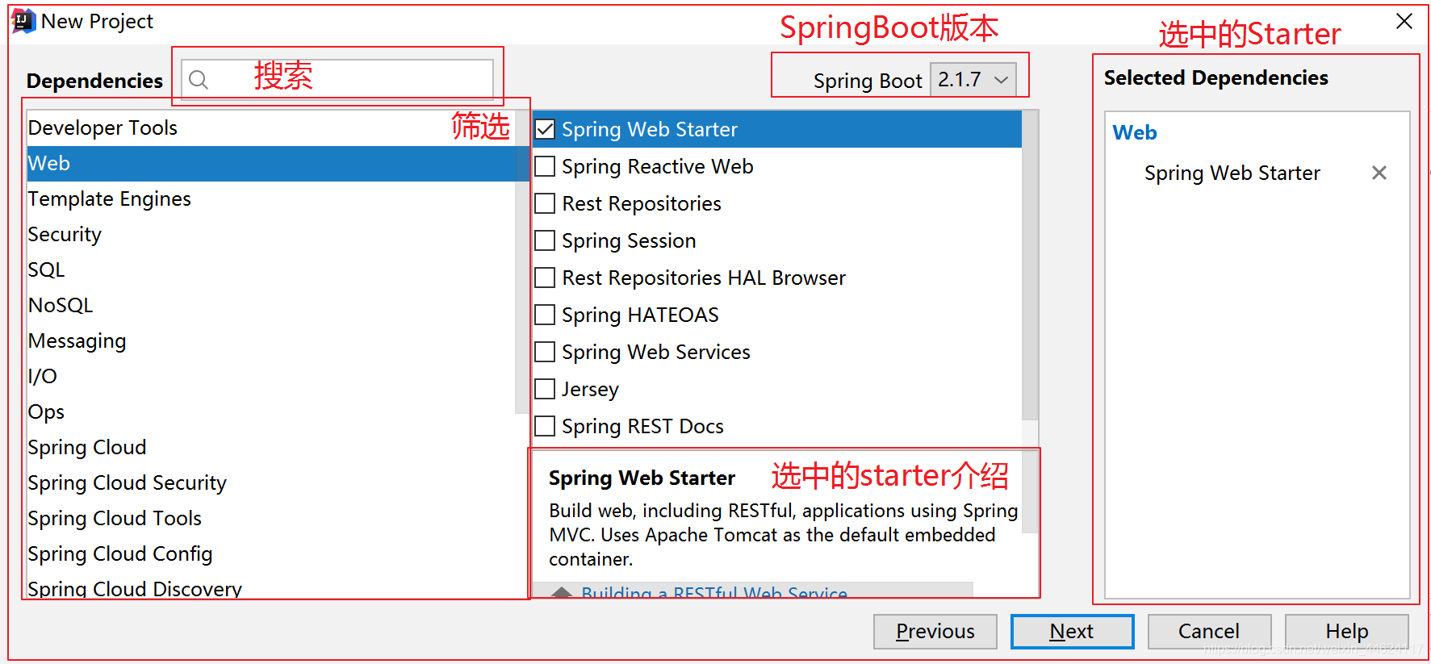The height and width of the screenshot is (664, 1431).
Task: Select the Web category
Action: 271,163
